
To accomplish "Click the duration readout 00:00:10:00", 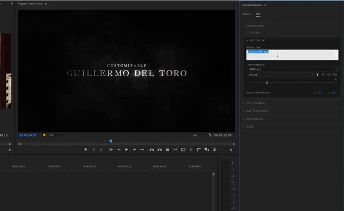I will click(222, 135).
